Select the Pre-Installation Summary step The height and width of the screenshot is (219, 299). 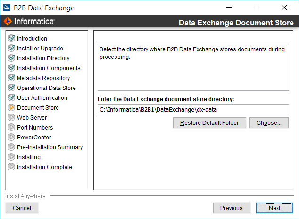pos(50,147)
